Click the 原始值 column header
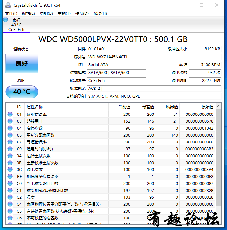This screenshot has height=230, width=227. click(x=198, y=107)
